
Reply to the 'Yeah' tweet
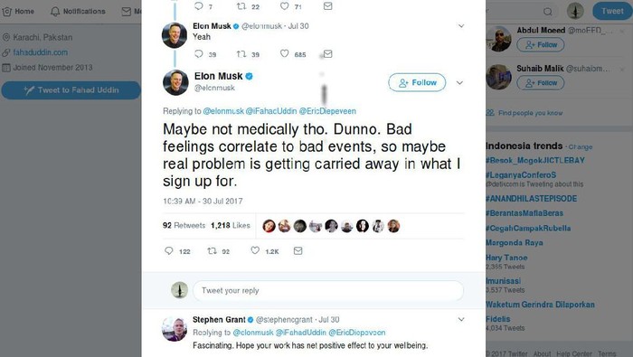(x=199, y=53)
